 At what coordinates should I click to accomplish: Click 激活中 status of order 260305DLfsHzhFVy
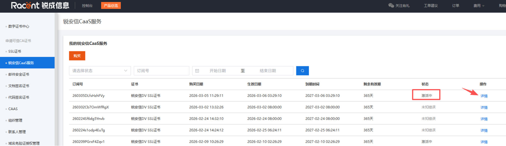(427, 96)
